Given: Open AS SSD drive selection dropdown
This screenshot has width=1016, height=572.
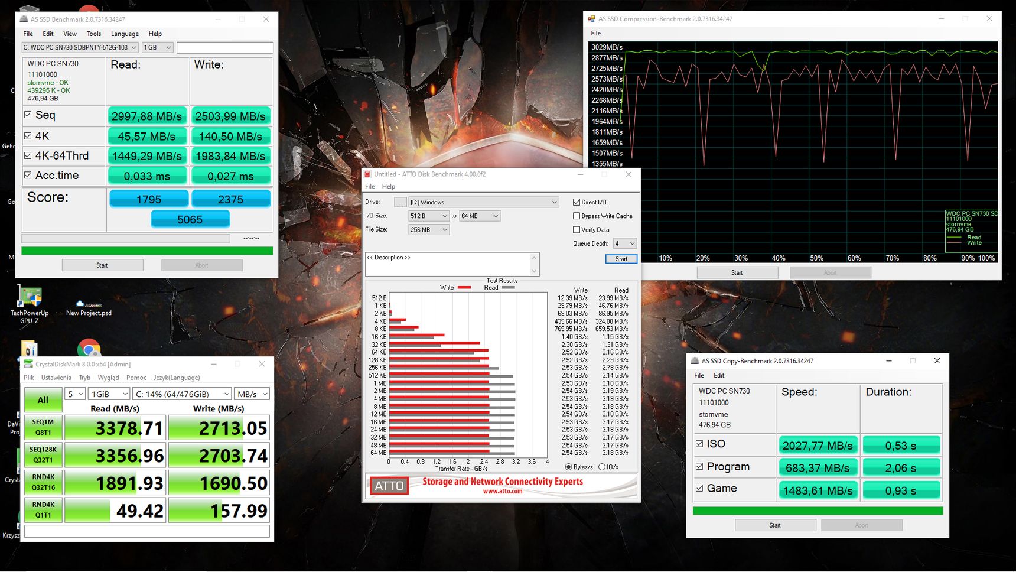Looking at the screenshot, I should [x=80, y=47].
